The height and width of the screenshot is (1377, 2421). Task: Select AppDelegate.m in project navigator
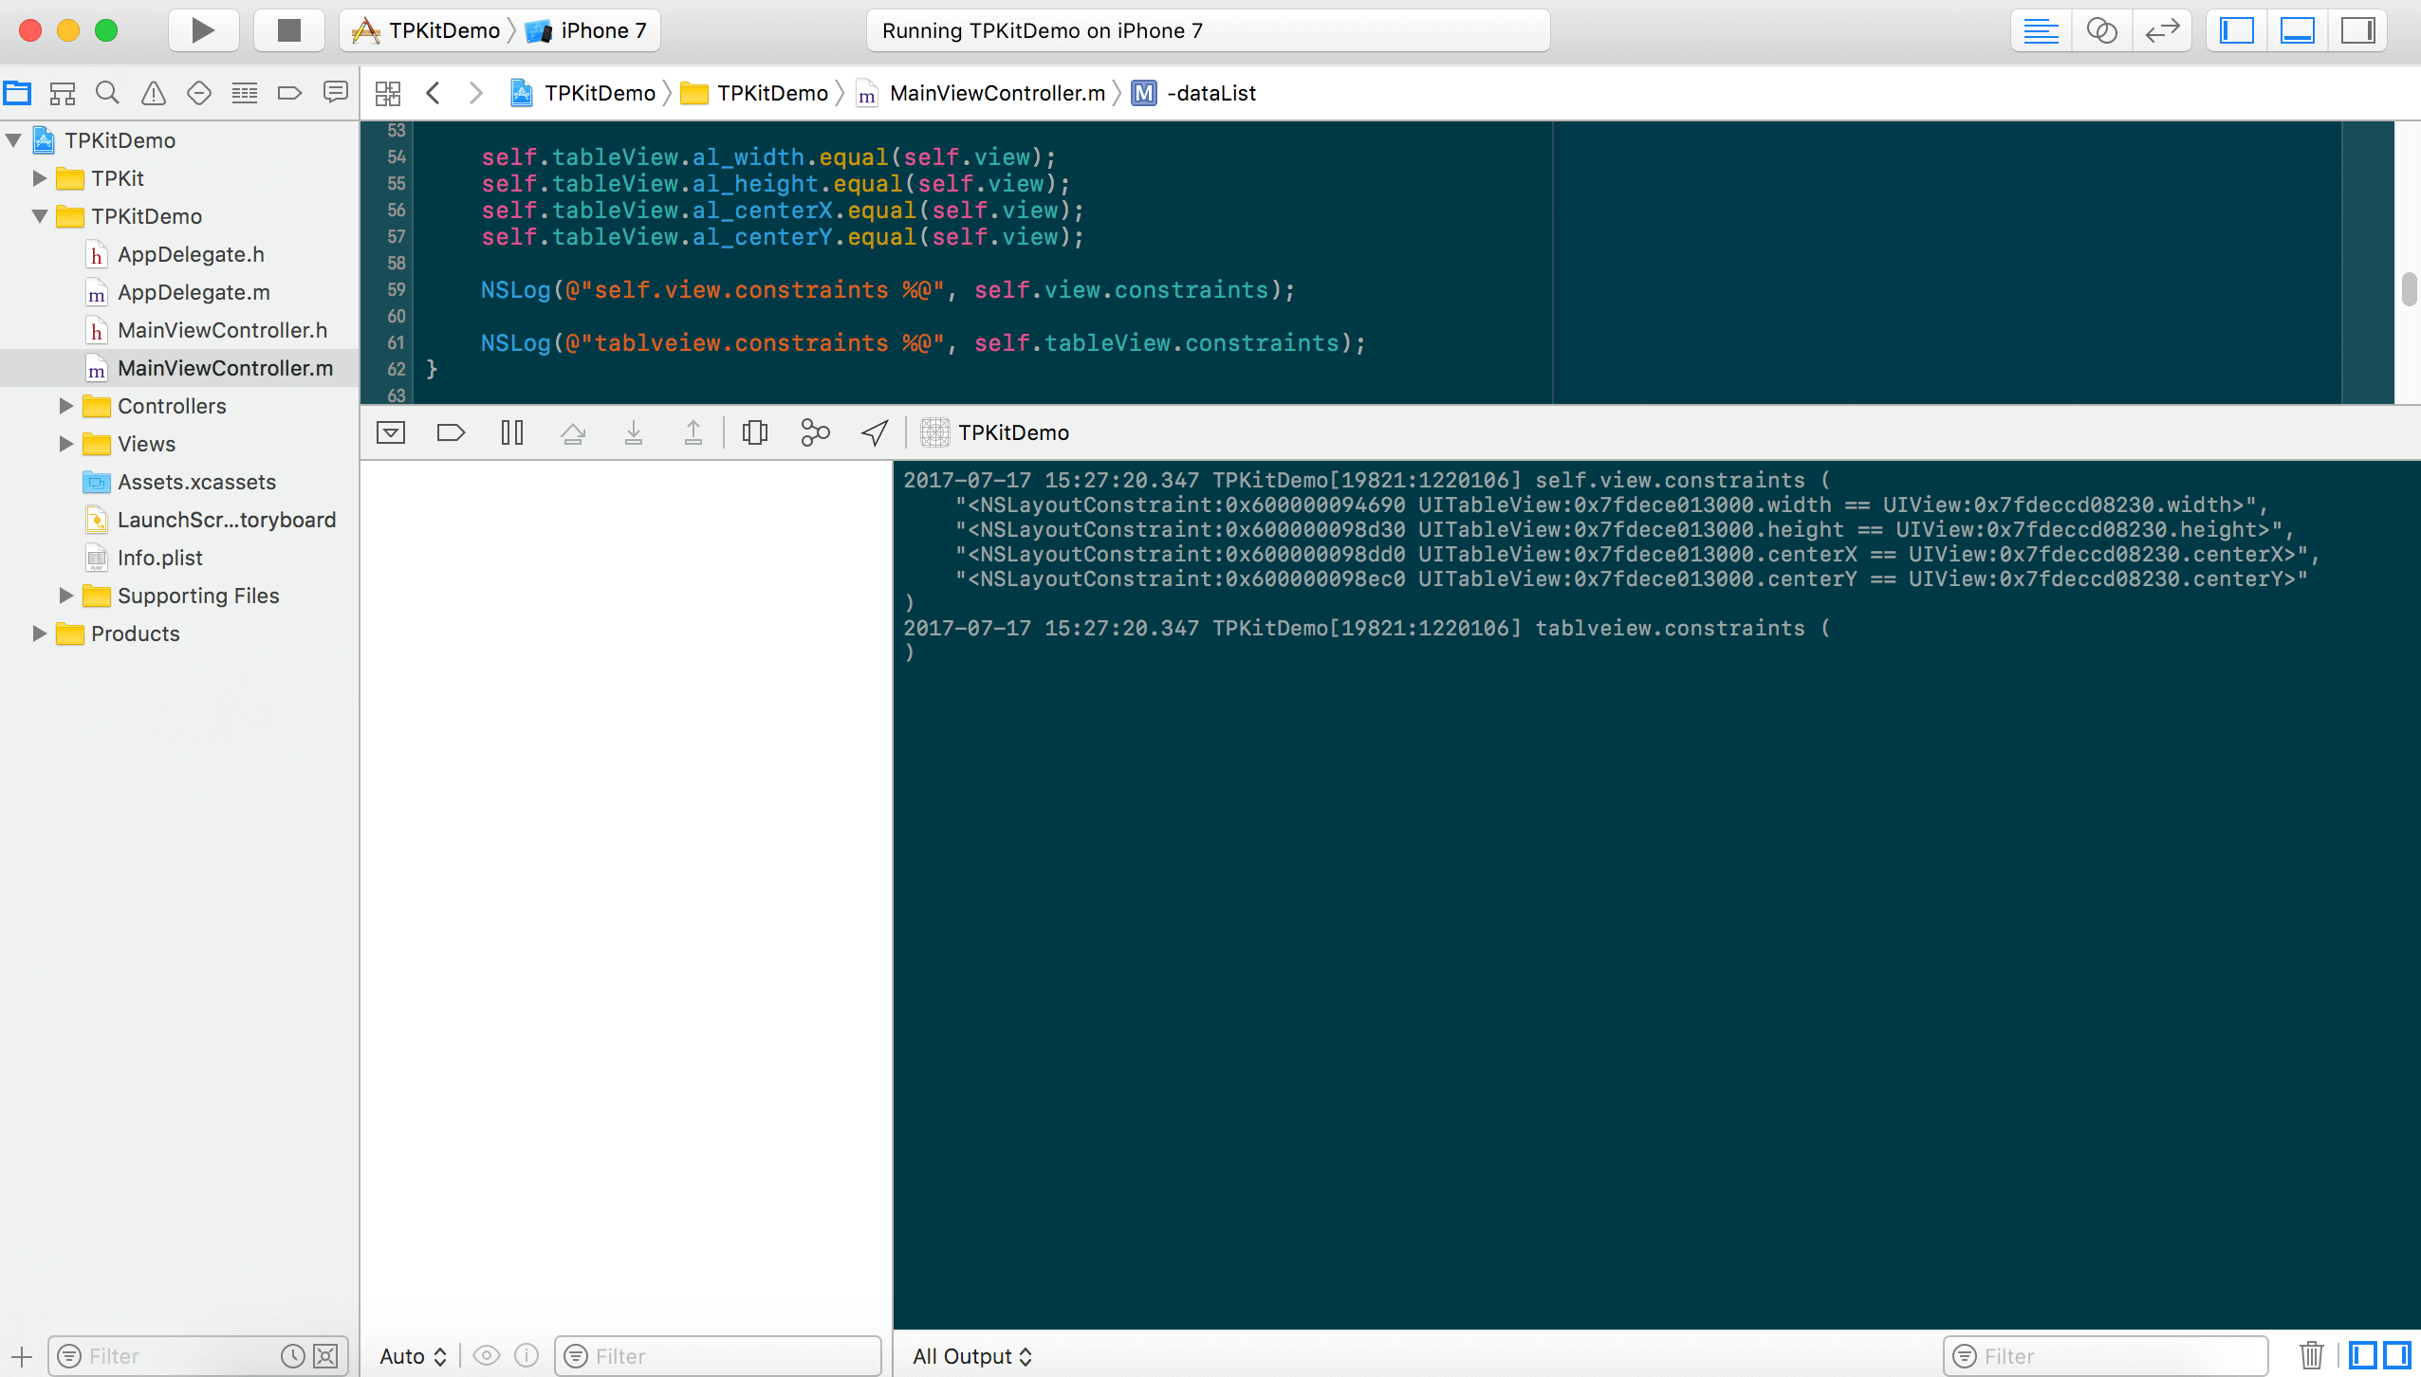pos(194,292)
